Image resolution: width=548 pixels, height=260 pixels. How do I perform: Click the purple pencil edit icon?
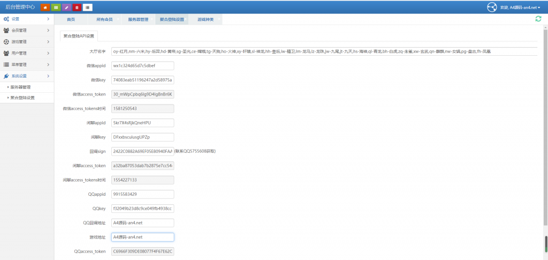click(66, 7)
